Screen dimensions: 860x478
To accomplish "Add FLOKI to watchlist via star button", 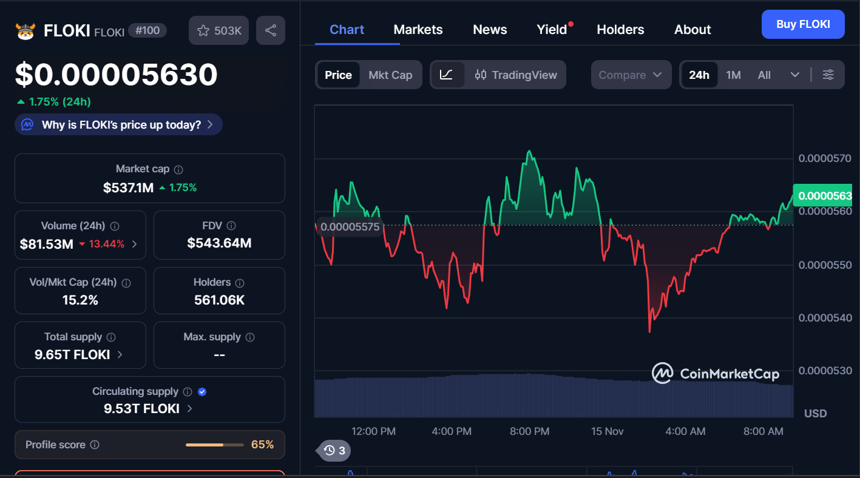I will coord(219,30).
